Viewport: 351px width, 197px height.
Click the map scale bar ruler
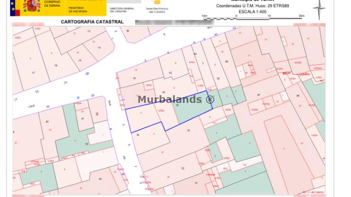click(x=252, y=19)
